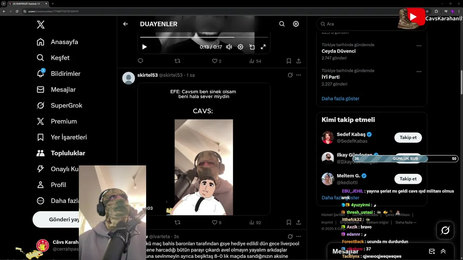Screen dimensions: 463x260
Task: Open more options for İYİ Parti trend
Action: [419, 71]
